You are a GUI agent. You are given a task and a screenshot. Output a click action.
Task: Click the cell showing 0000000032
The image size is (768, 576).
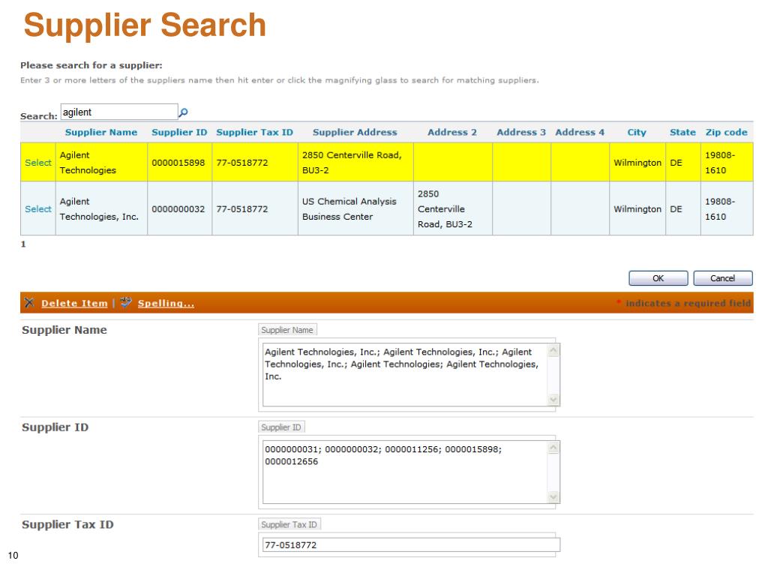[179, 209]
